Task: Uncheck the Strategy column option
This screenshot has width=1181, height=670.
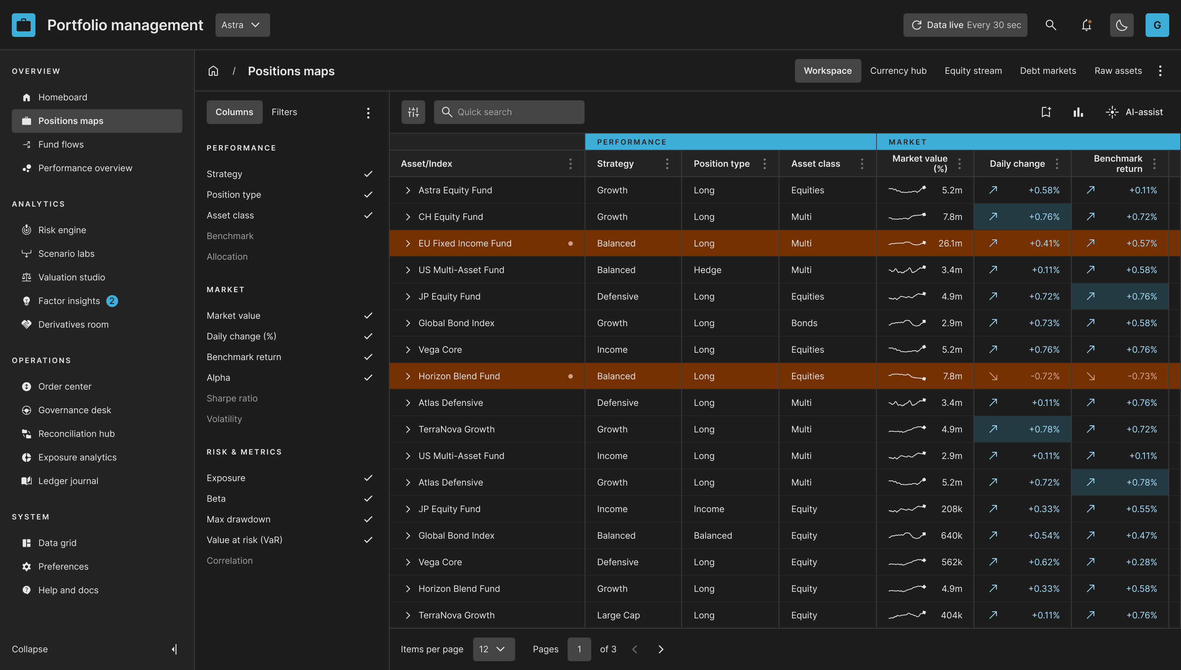Action: tap(368, 174)
